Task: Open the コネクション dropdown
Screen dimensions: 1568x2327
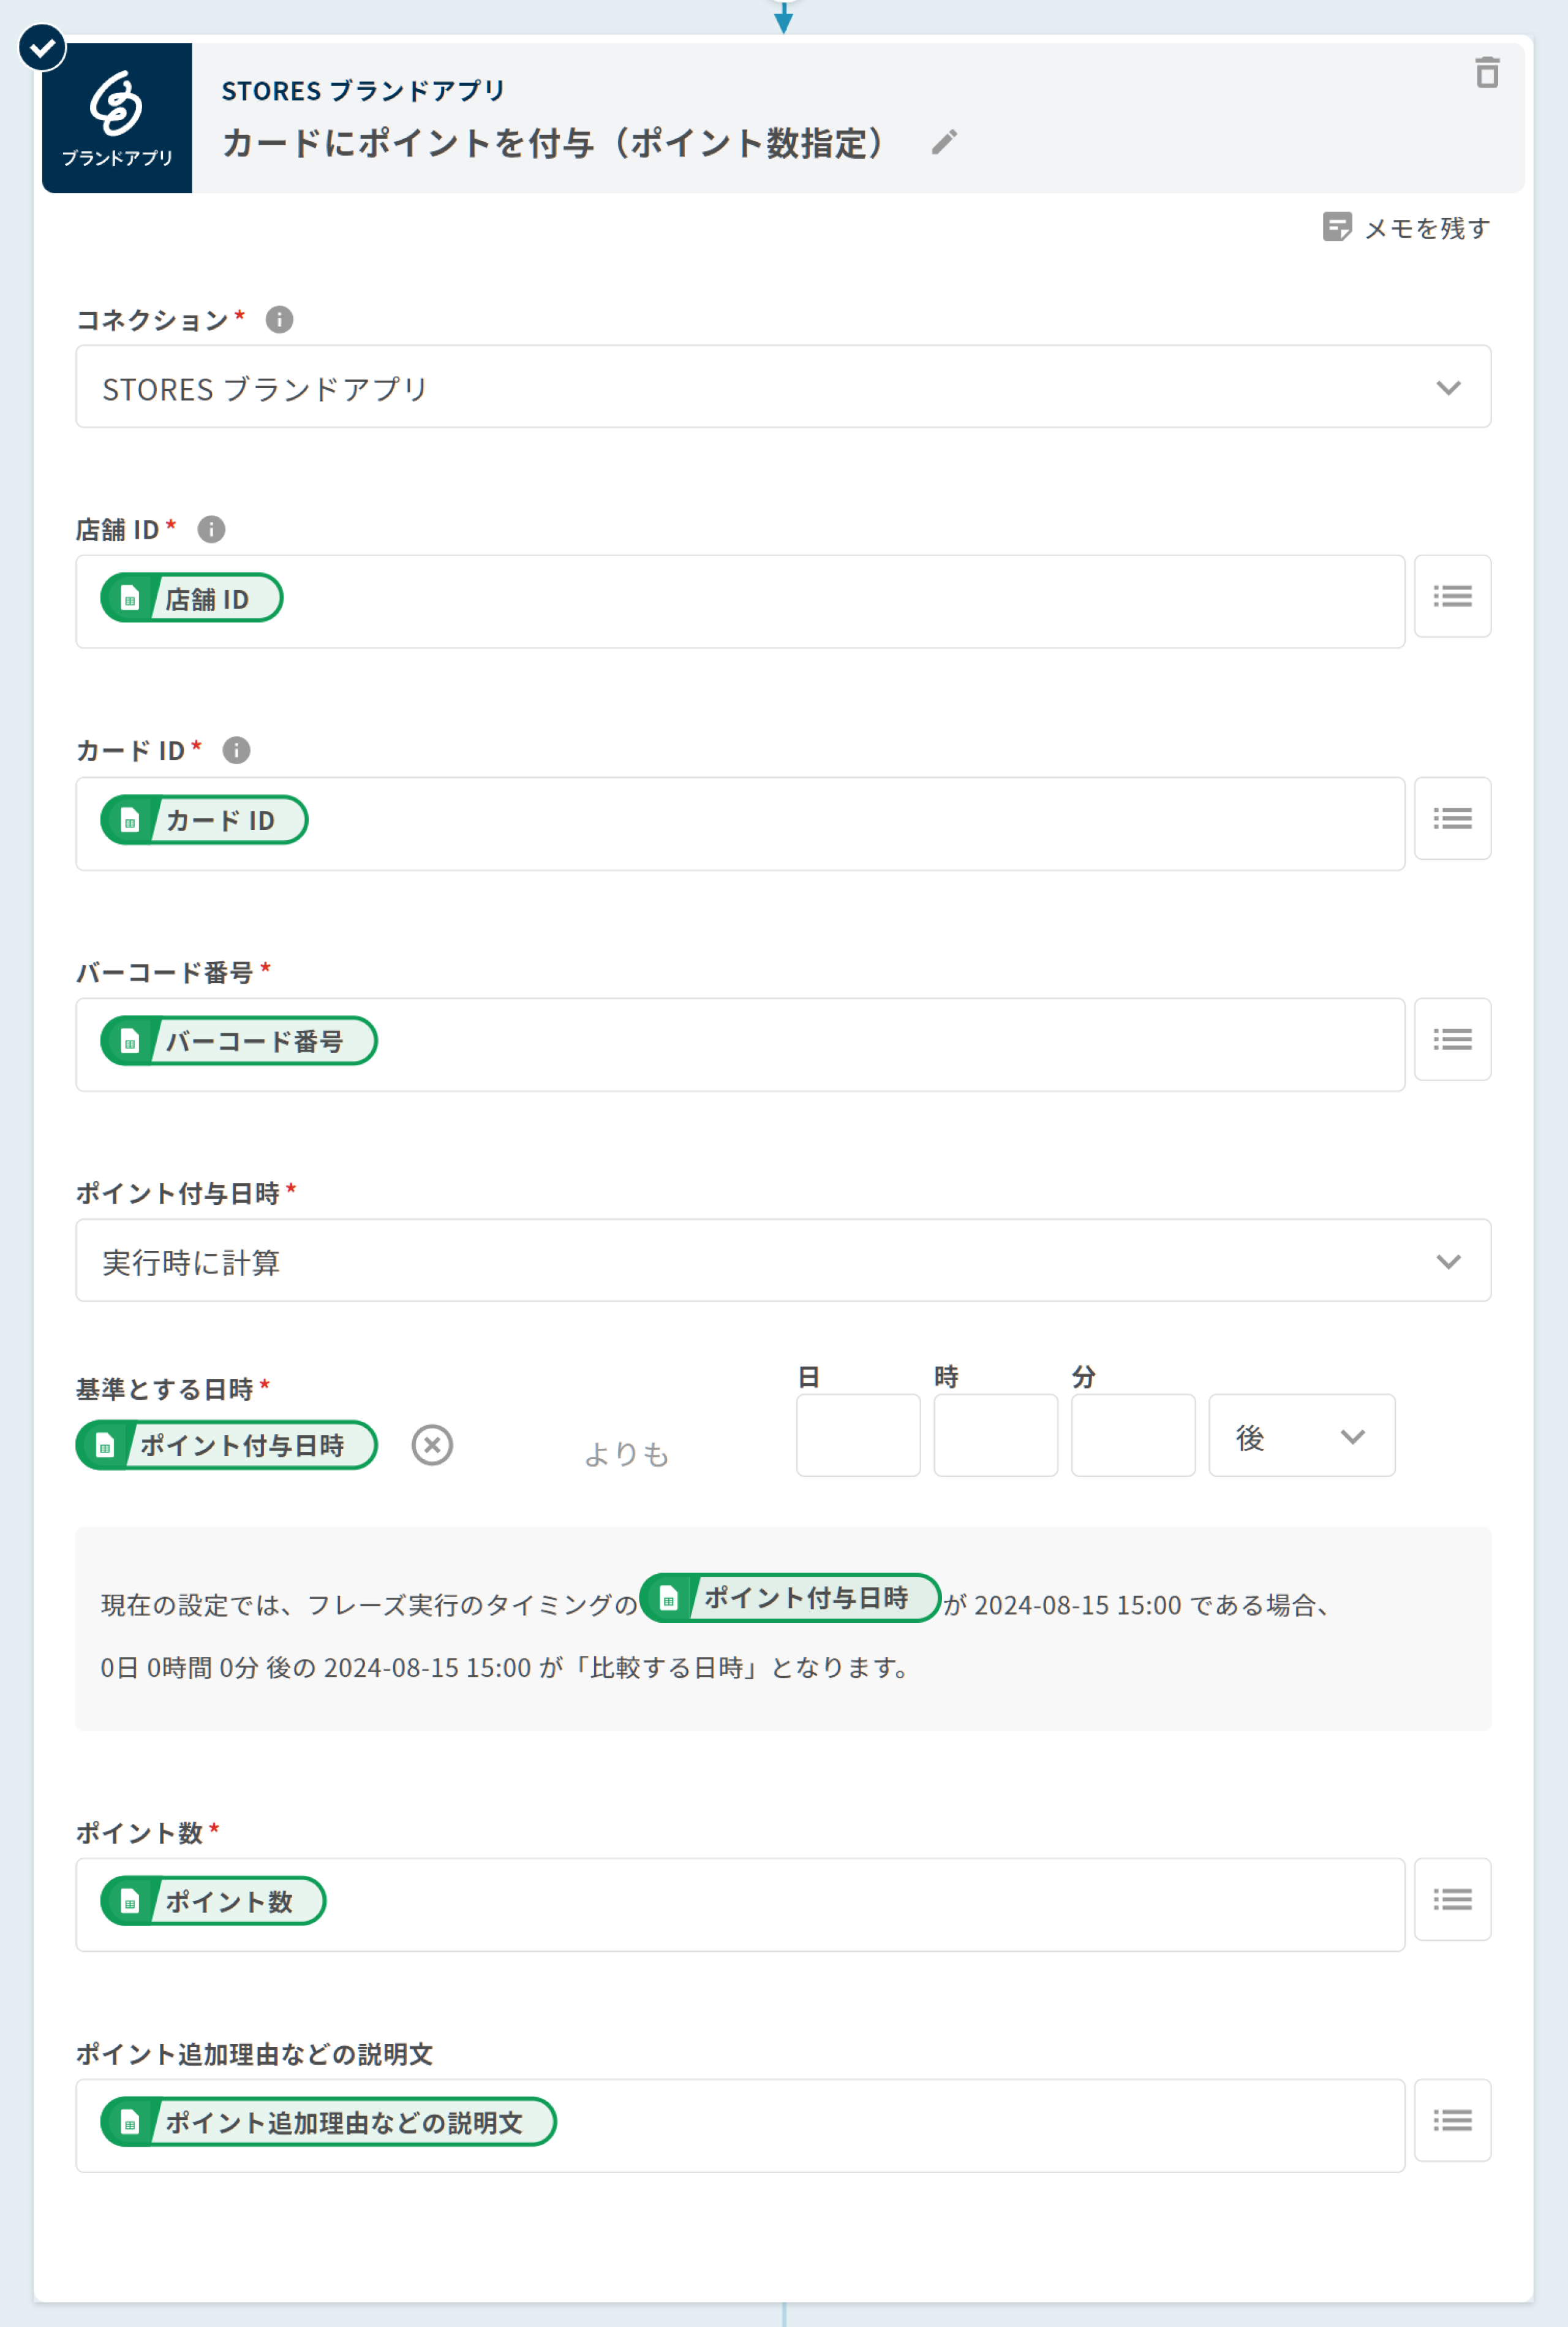Action: point(783,387)
